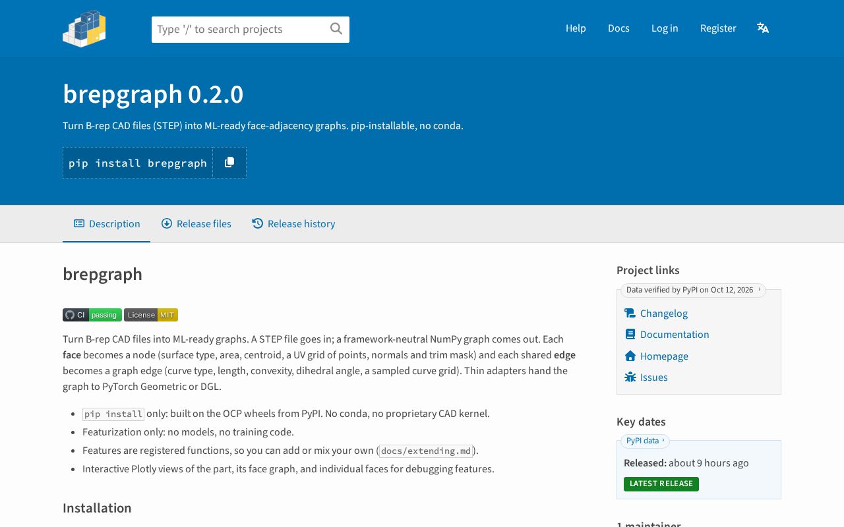The width and height of the screenshot is (844, 527).
Task: Click Register in the header
Action: [x=718, y=28]
